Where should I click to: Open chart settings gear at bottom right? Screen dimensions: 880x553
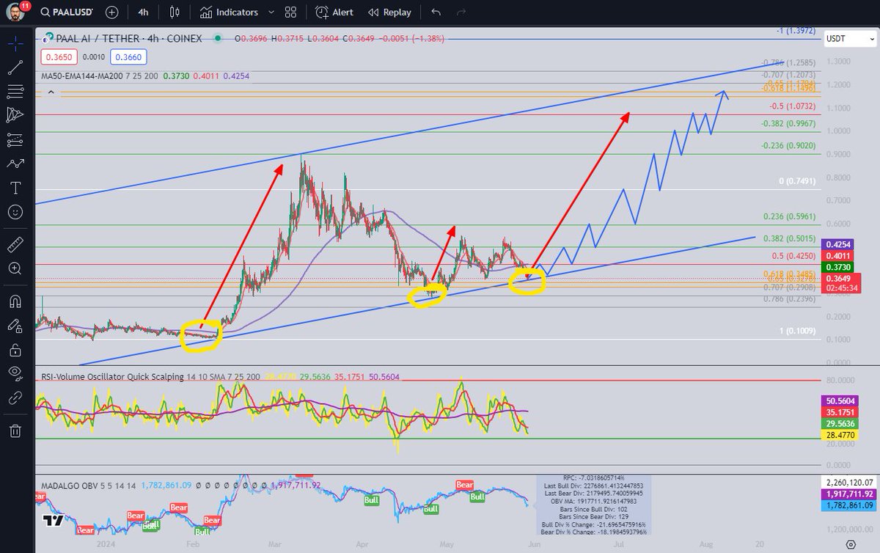point(849,544)
